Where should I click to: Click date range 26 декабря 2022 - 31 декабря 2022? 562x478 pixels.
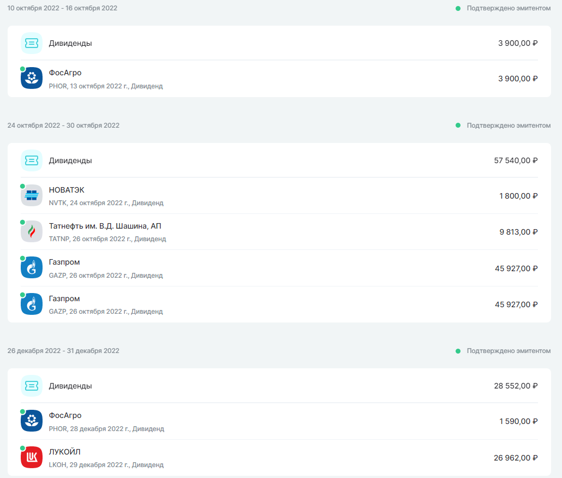pos(63,351)
